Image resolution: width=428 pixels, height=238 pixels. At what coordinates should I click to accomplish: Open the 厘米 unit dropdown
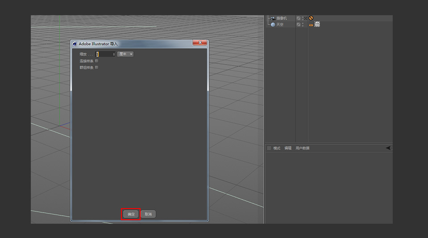[x=125, y=54]
